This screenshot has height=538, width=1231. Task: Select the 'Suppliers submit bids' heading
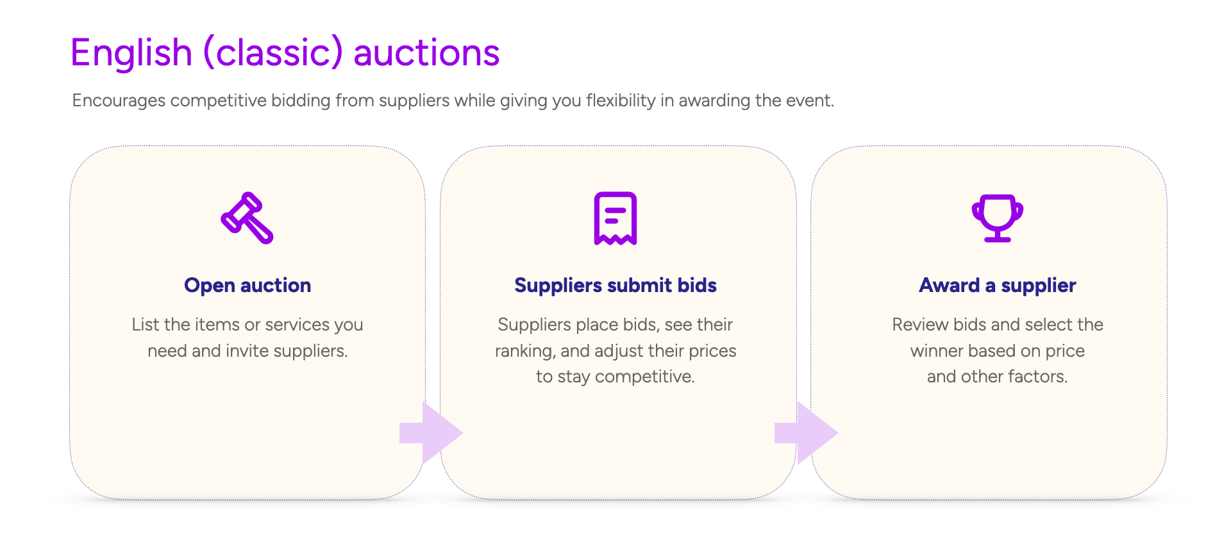coord(615,285)
